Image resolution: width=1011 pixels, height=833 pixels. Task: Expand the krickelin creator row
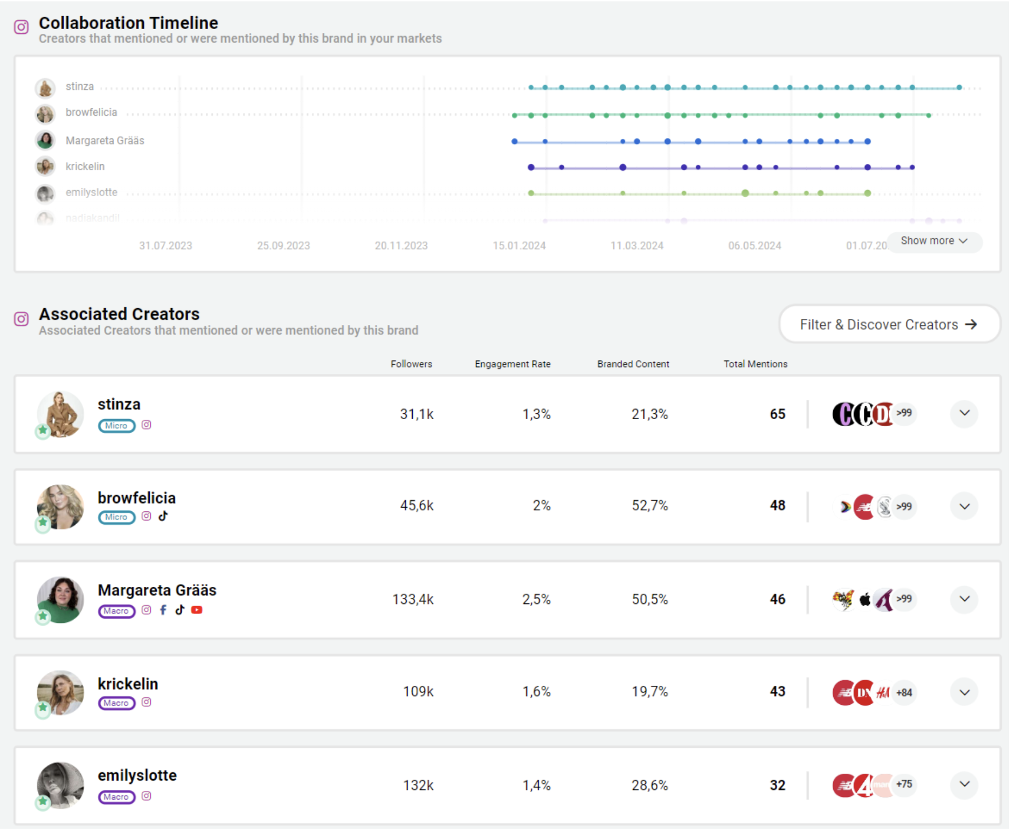tap(964, 692)
